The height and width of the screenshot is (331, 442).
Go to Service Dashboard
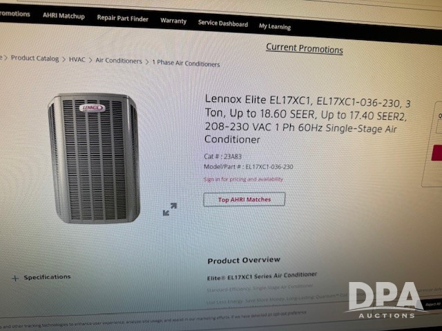pos(223,23)
